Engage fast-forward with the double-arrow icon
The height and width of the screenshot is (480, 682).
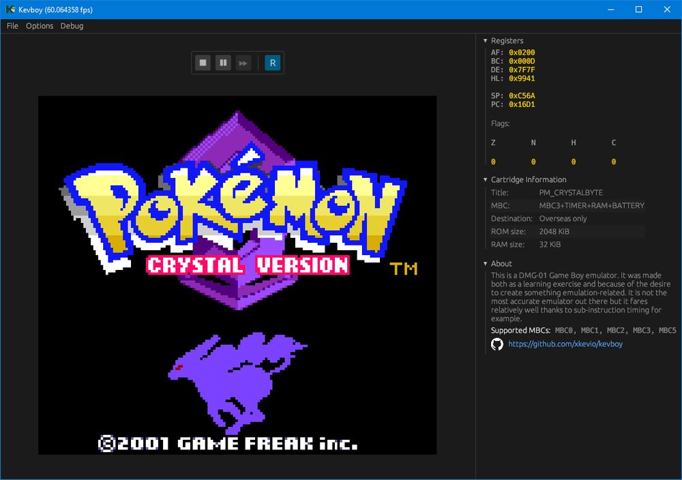click(x=243, y=62)
